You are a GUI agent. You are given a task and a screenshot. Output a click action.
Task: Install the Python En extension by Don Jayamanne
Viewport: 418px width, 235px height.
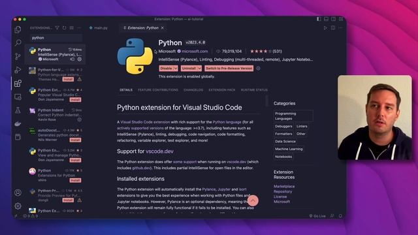tap(75, 160)
